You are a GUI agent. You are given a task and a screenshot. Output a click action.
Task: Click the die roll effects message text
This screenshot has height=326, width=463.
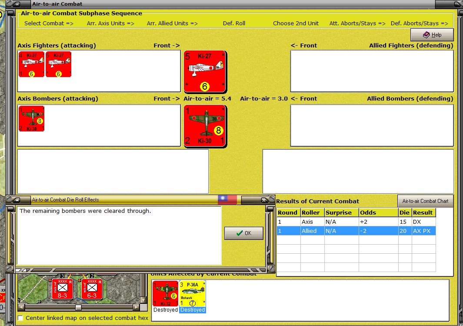(x=85, y=211)
